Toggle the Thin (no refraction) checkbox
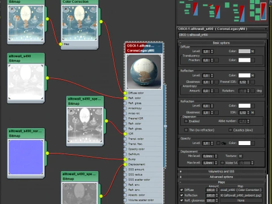This screenshot has width=272, height=204. click(186, 130)
